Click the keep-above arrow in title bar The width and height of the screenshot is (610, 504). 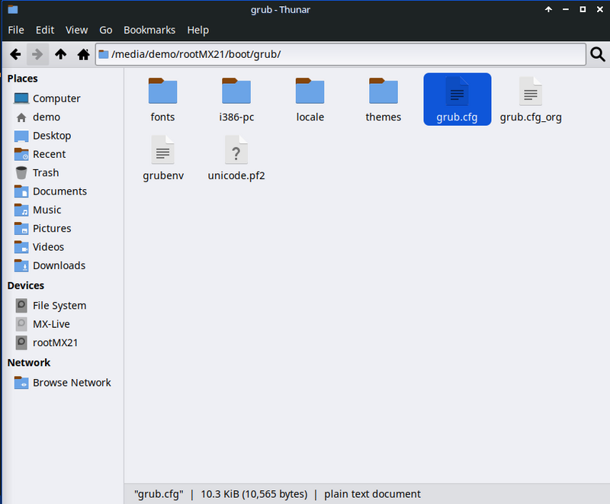[x=548, y=9]
